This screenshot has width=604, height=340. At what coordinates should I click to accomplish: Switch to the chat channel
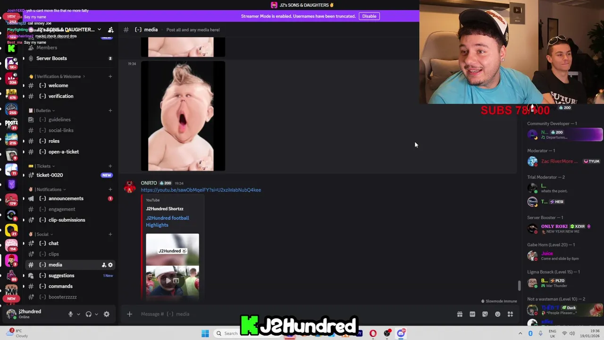(x=70, y=244)
